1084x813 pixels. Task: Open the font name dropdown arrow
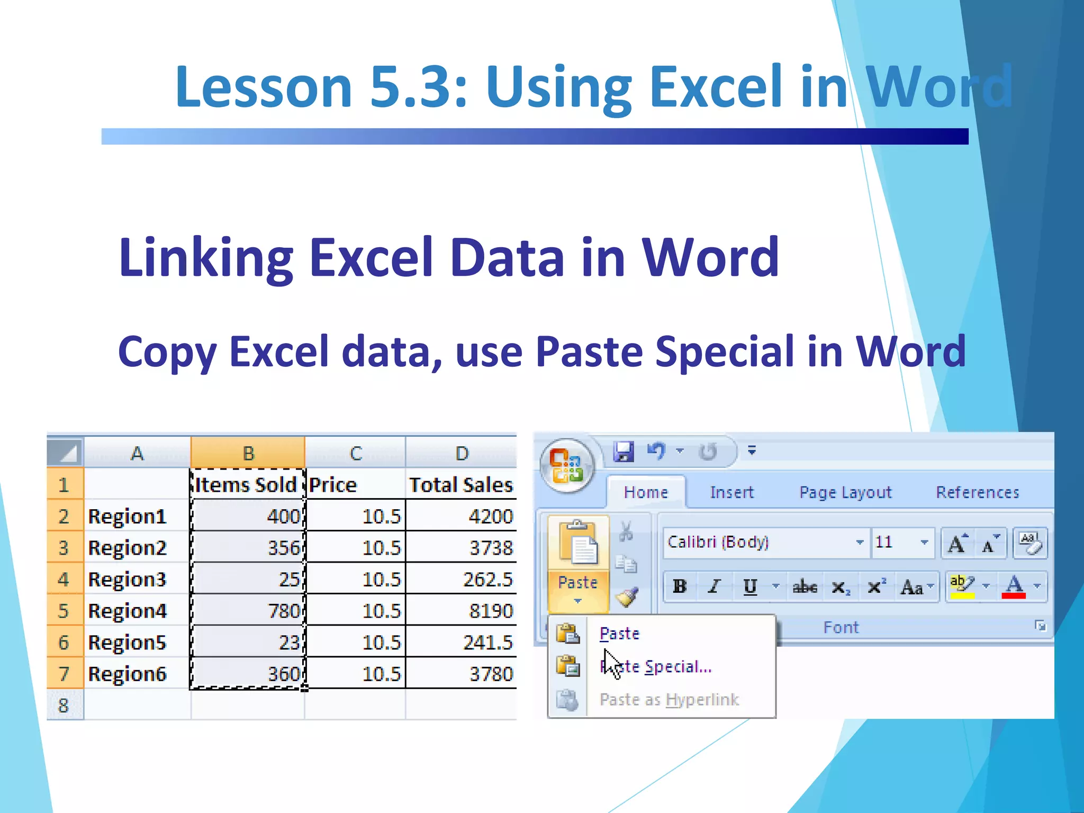pos(860,542)
